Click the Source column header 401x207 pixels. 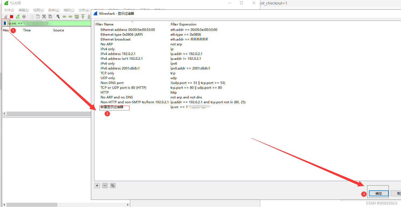59,30
